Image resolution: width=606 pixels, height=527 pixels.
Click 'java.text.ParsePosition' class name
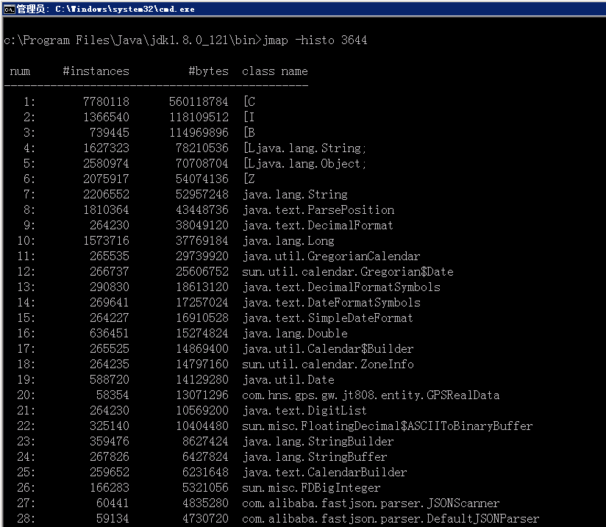pos(318,209)
